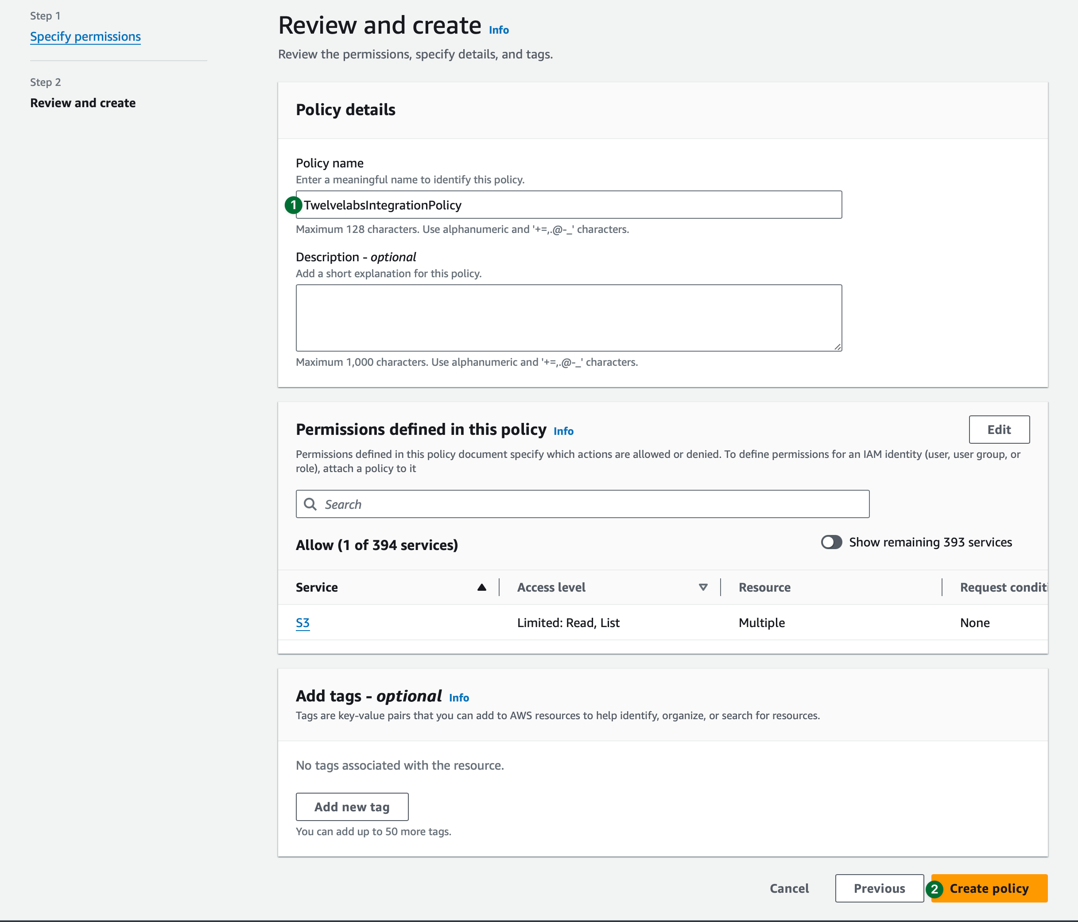The height and width of the screenshot is (922, 1078).
Task: Click green step 1 marker badge
Action: pyautogui.click(x=294, y=205)
